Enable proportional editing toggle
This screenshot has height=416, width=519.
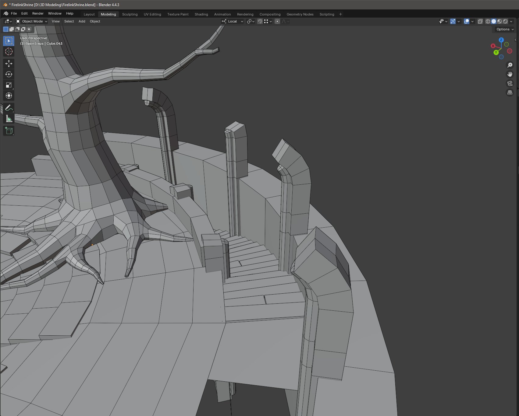(277, 21)
